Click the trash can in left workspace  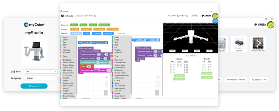pyautogui.click(x=106, y=93)
